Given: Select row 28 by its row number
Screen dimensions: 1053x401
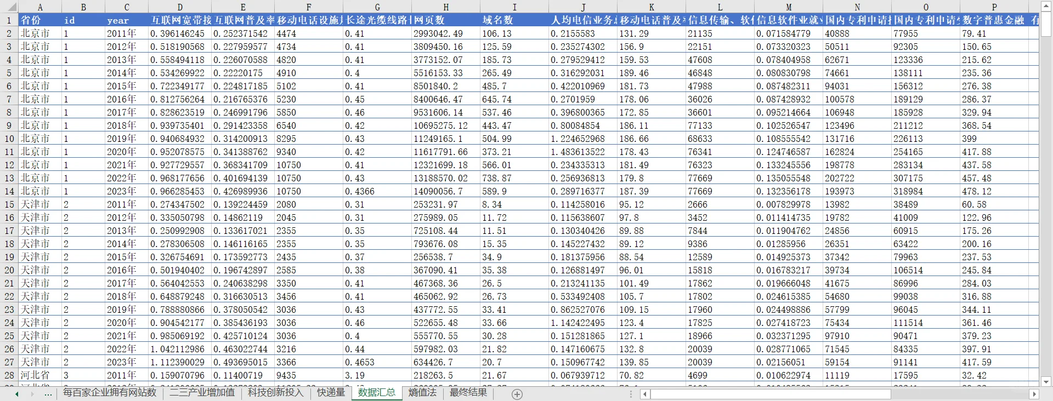Looking at the screenshot, I should pos(9,375).
